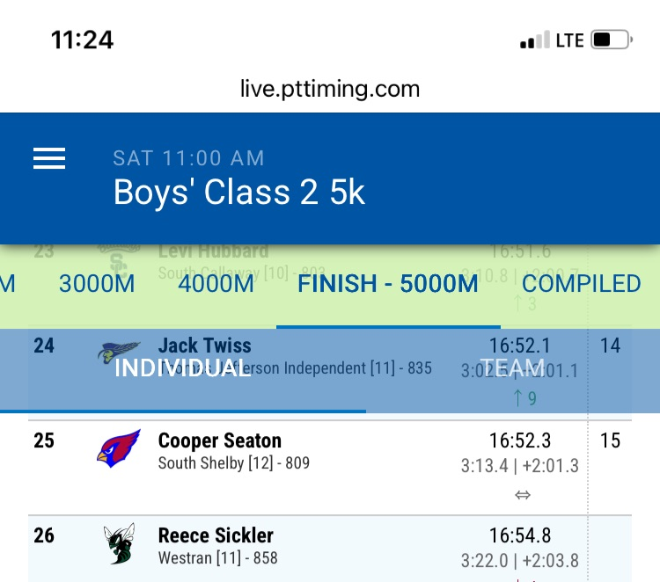Open runner Reece Sickler

click(216, 535)
